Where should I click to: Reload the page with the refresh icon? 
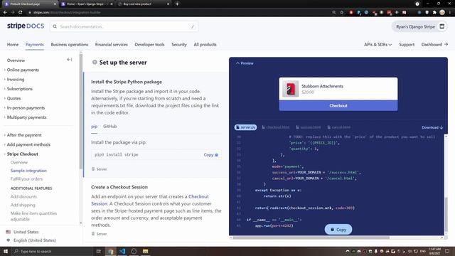[21, 12]
